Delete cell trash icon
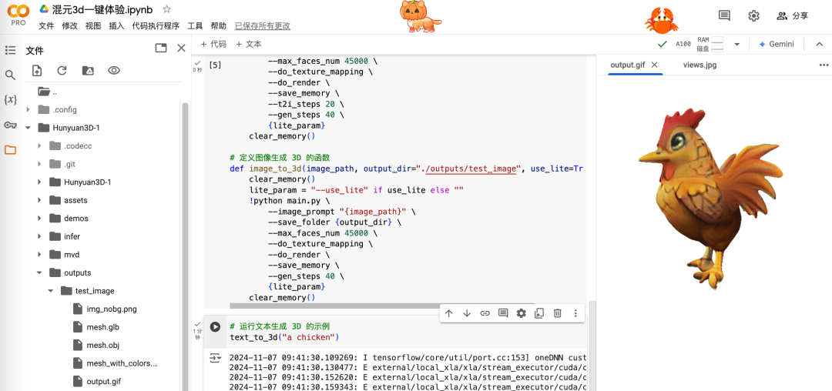The image size is (832, 391). click(557, 313)
